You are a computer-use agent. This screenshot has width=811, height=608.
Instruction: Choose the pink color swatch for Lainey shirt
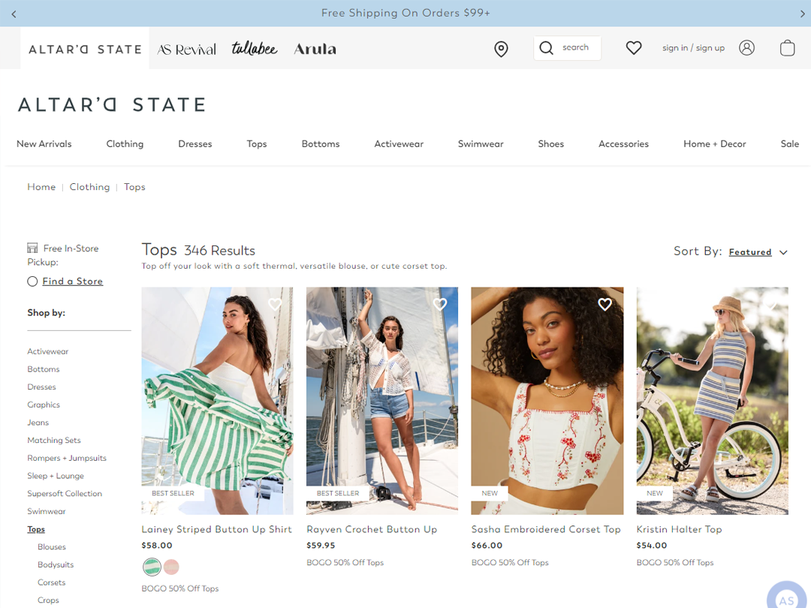pyautogui.click(x=171, y=567)
